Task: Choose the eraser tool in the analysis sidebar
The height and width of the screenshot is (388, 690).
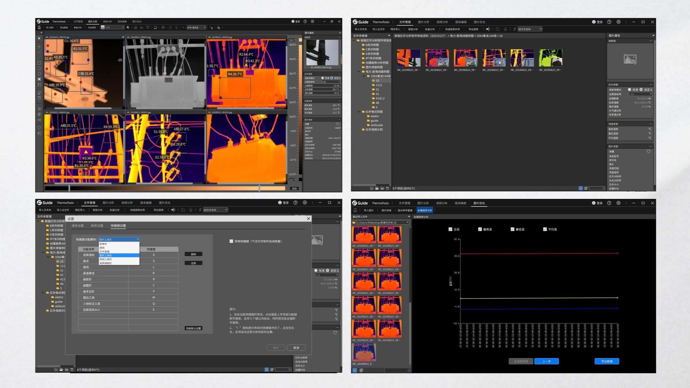Action: (x=39, y=93)
